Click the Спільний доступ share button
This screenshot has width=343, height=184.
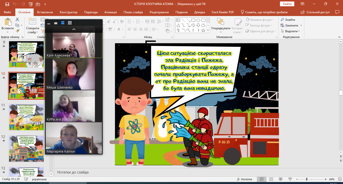point(316,12)
